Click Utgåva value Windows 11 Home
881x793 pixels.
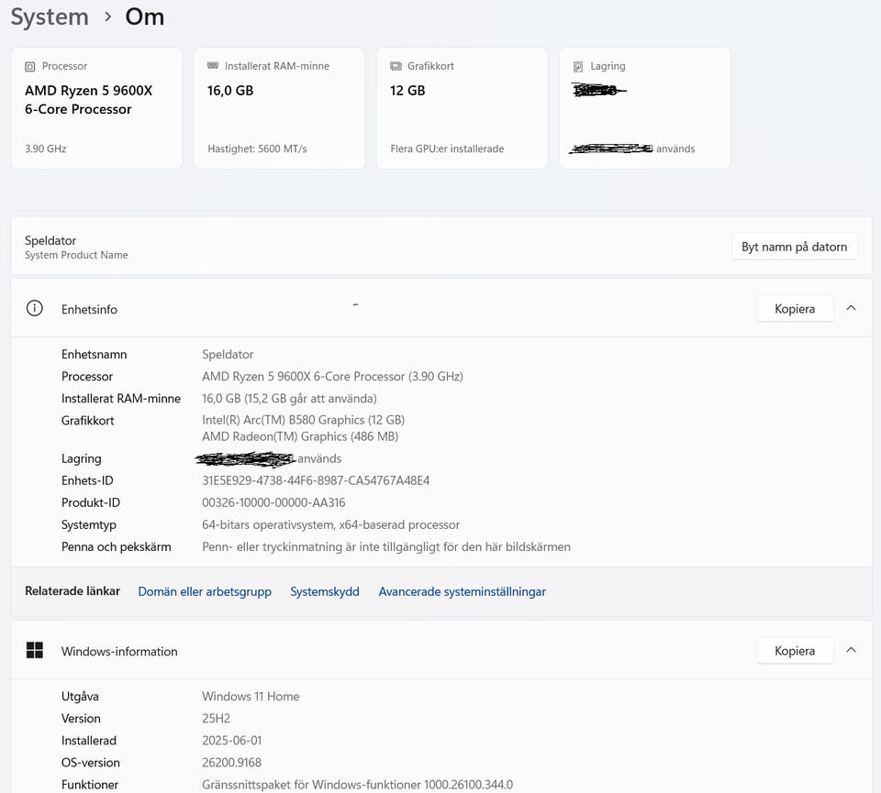pyautogui.click(x=251, y=696)
